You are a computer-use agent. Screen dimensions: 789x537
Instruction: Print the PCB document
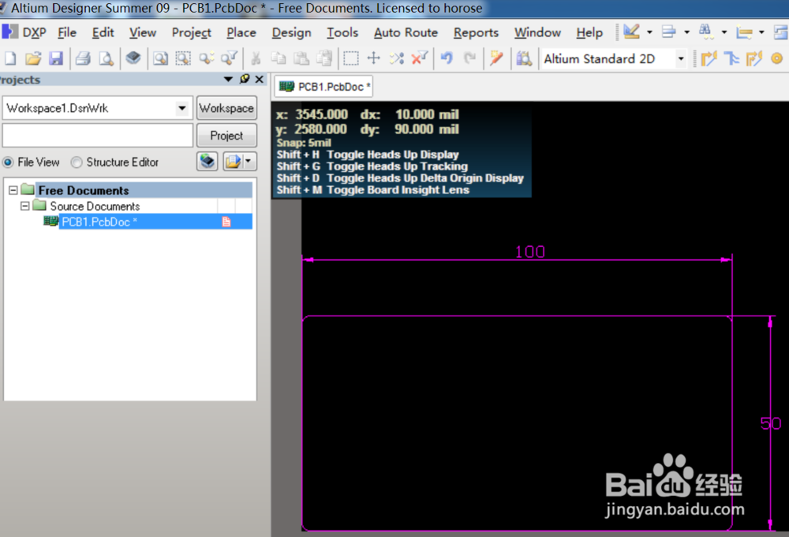[x=83, y=59]
